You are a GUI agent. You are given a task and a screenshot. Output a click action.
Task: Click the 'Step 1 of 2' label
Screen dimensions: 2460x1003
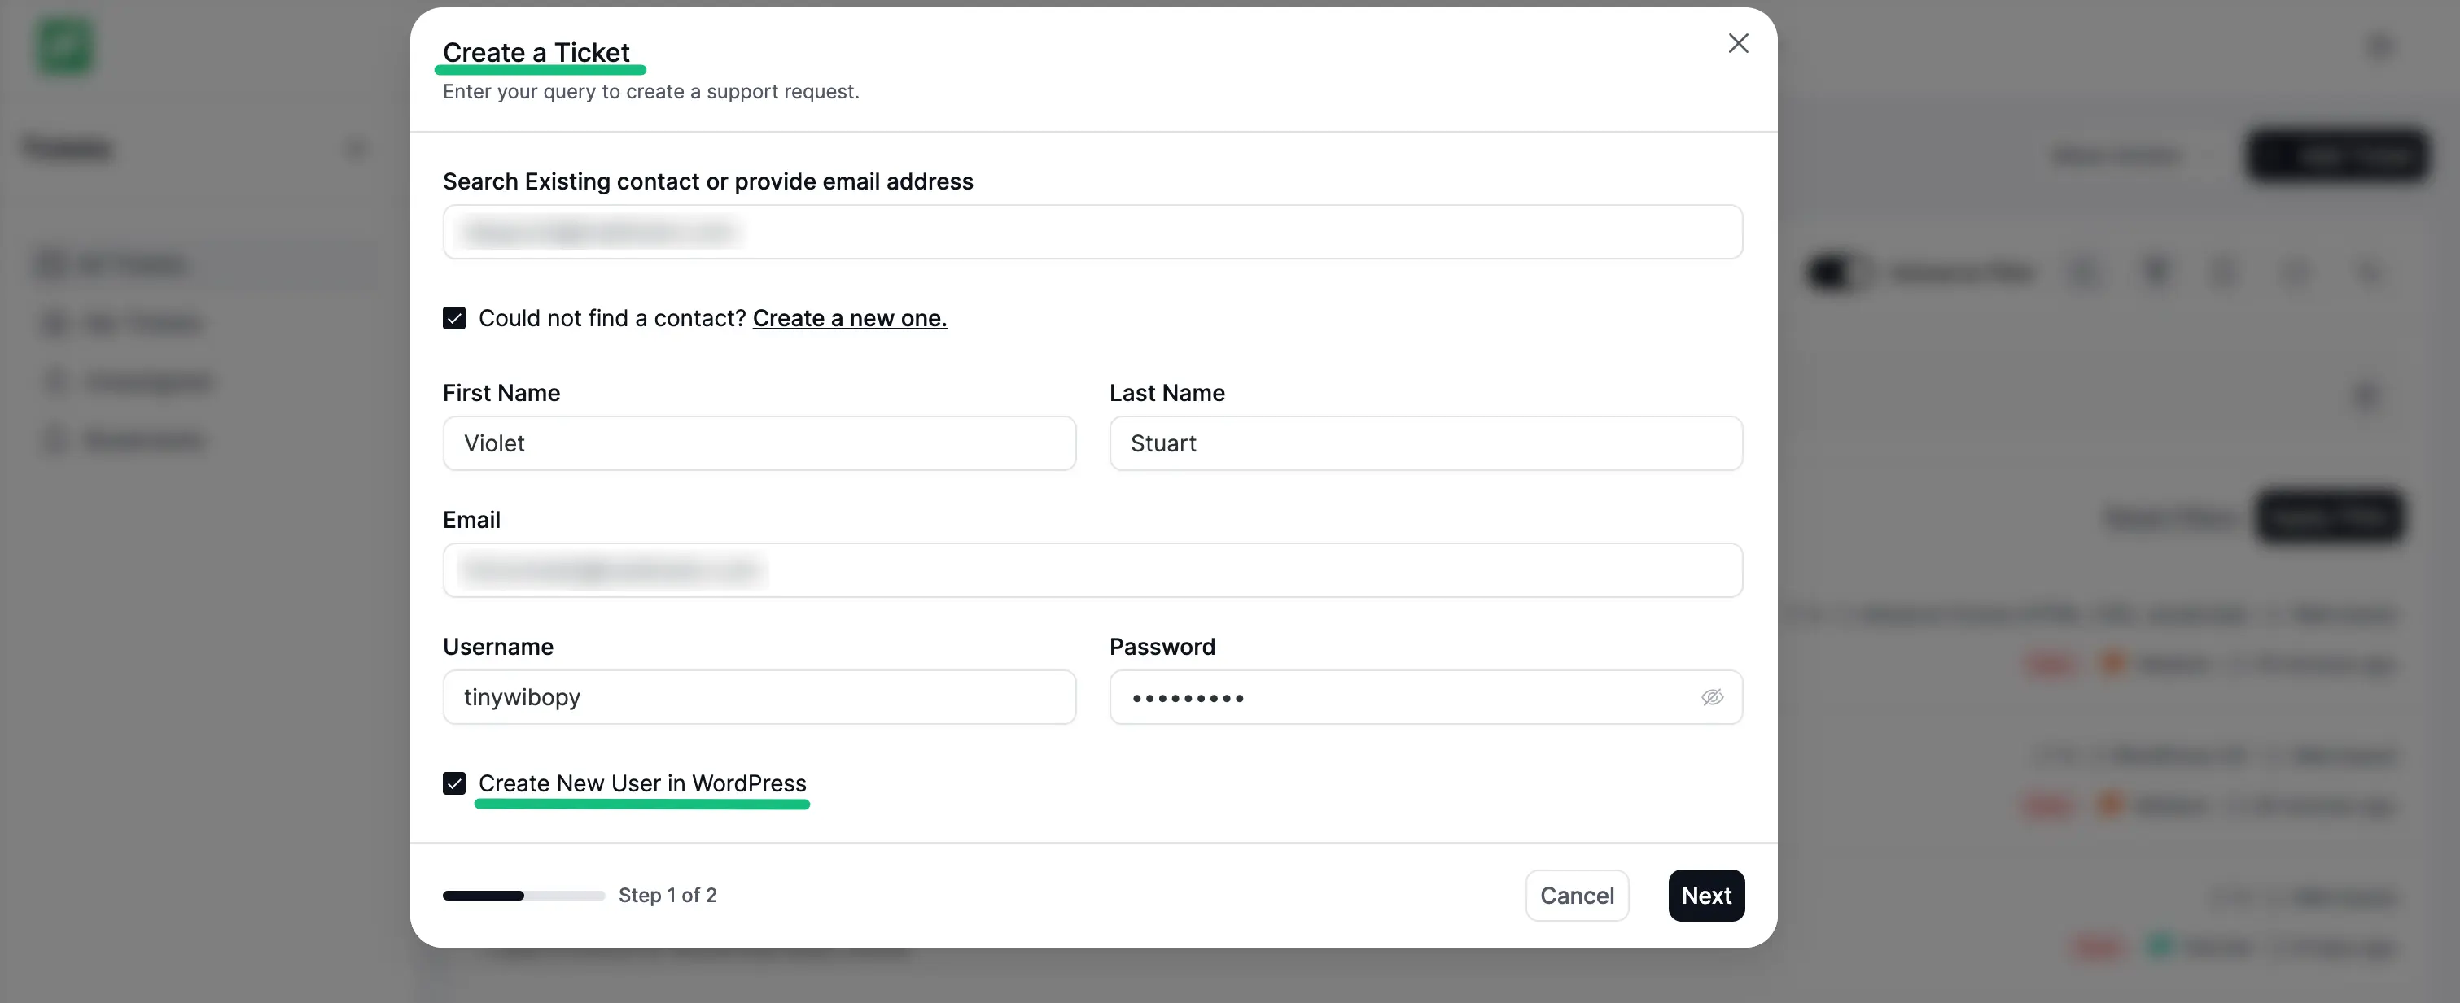coord(668,895)
